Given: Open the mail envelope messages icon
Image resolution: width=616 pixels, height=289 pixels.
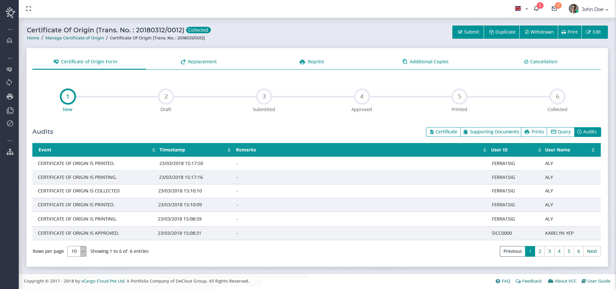Looking at the screenshot, I should point(554,9).
